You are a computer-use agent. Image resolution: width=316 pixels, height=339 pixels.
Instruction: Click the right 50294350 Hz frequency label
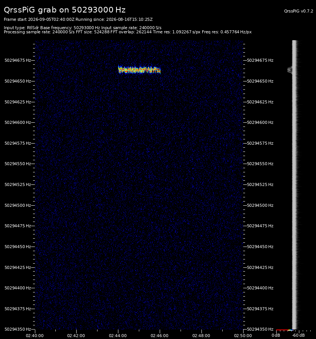[x=260, y=329]
